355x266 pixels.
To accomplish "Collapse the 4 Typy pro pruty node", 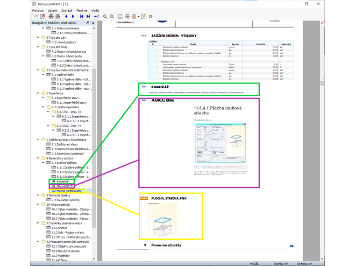I will 38,47.
